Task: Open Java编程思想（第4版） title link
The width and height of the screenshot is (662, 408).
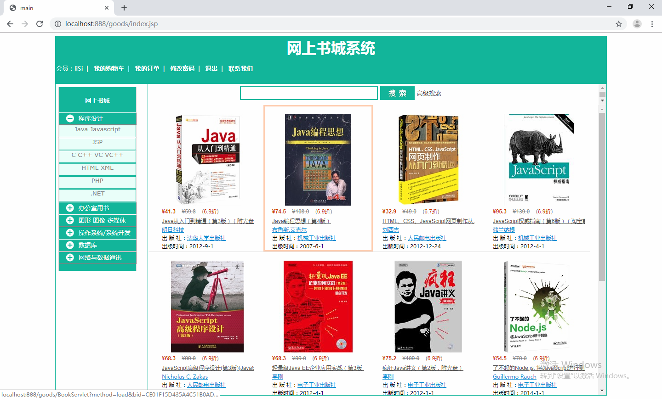Action: click(301, 221)
